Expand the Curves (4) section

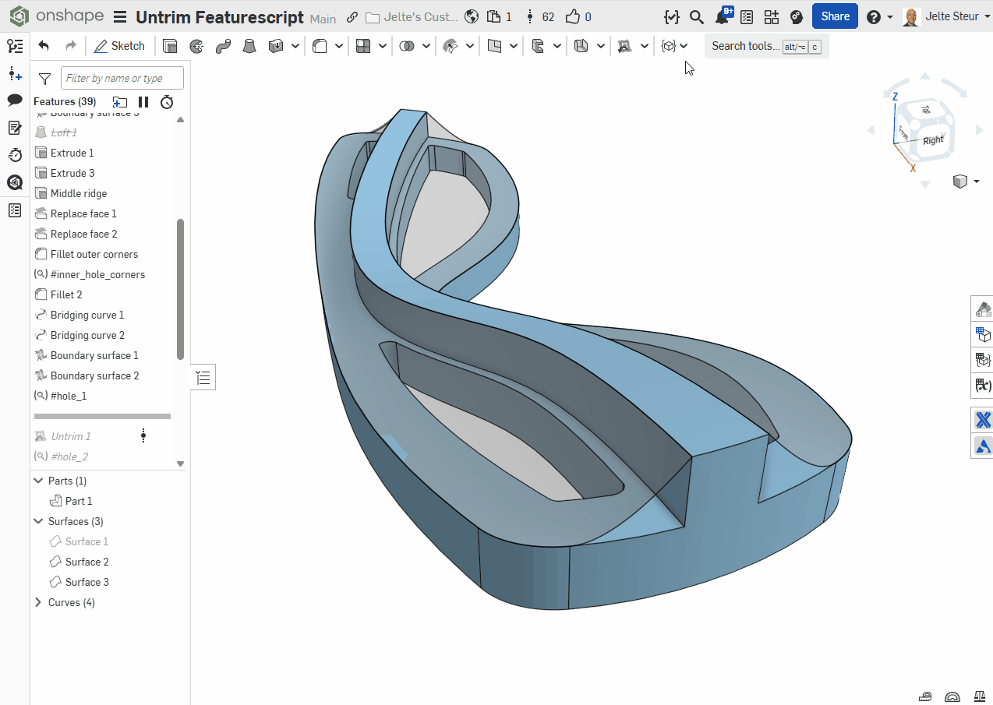(39, 602)
